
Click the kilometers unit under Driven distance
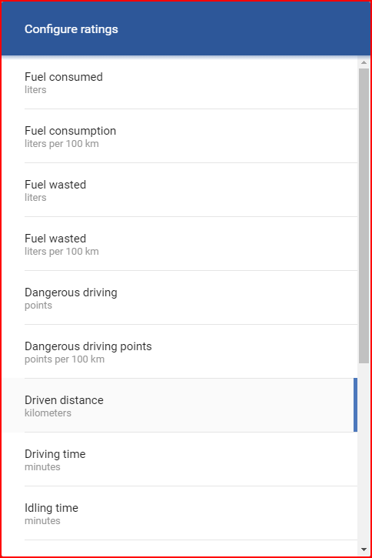[x=48, y=413]
